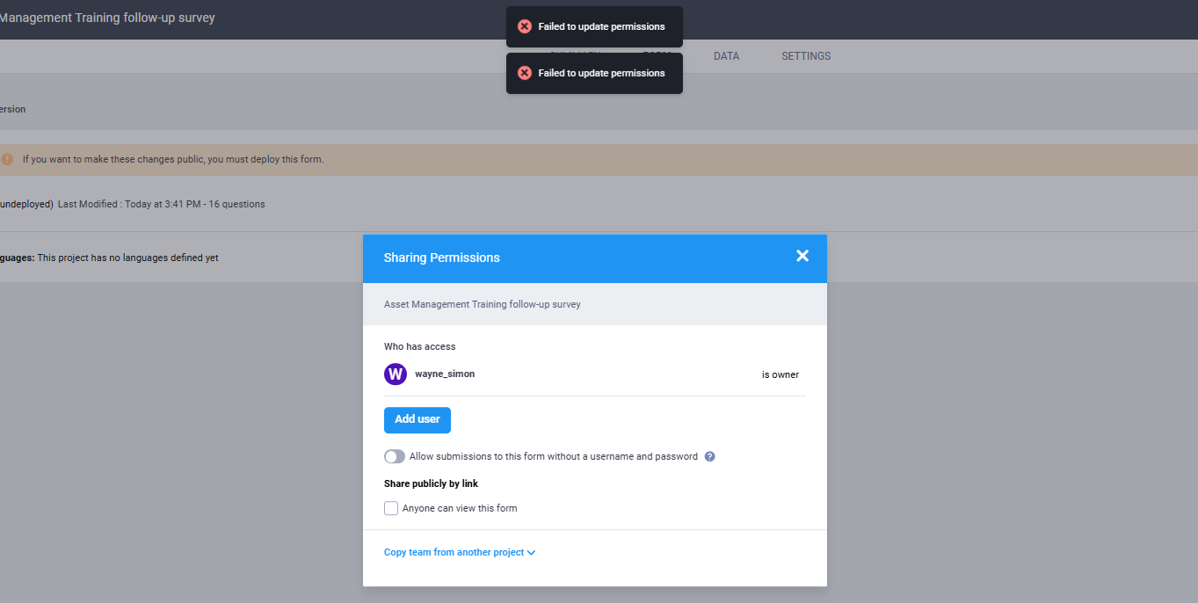1198x603 pixels.
Task: Expand Copy team from another project chevron
Action: (531, 553)
